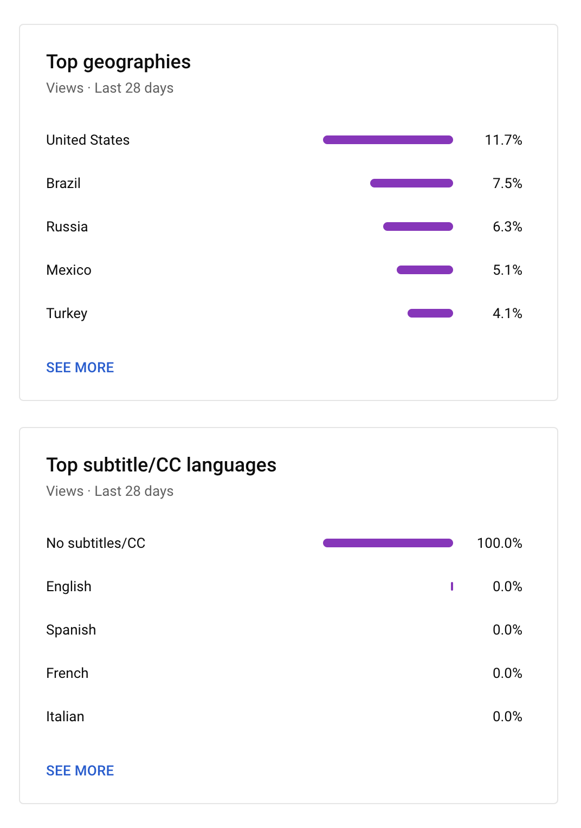Click the United States purple views bar

[x=388, y=140]
